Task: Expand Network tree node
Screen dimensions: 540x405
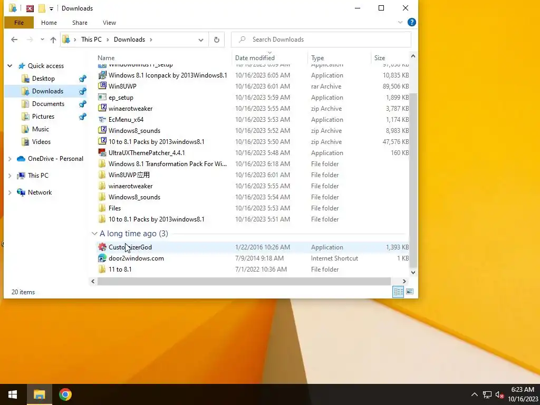Action: coord(10,192)
